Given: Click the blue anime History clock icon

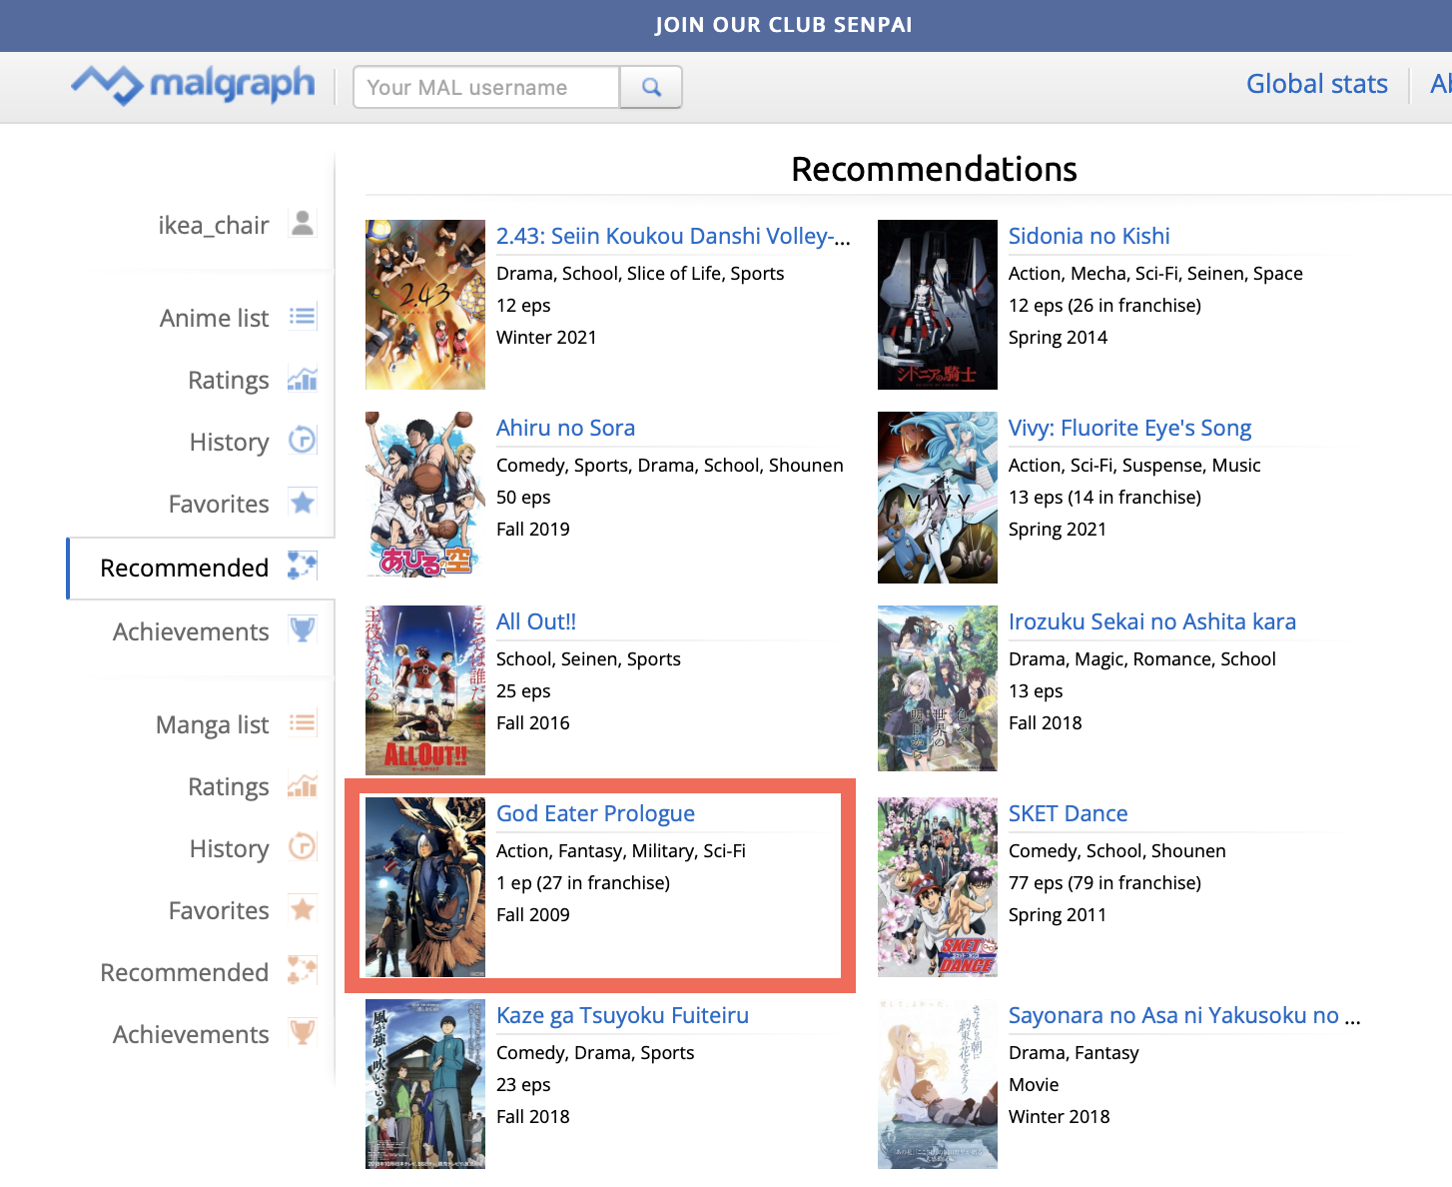Looking at the screenshot, I should [x=303, y=441].
